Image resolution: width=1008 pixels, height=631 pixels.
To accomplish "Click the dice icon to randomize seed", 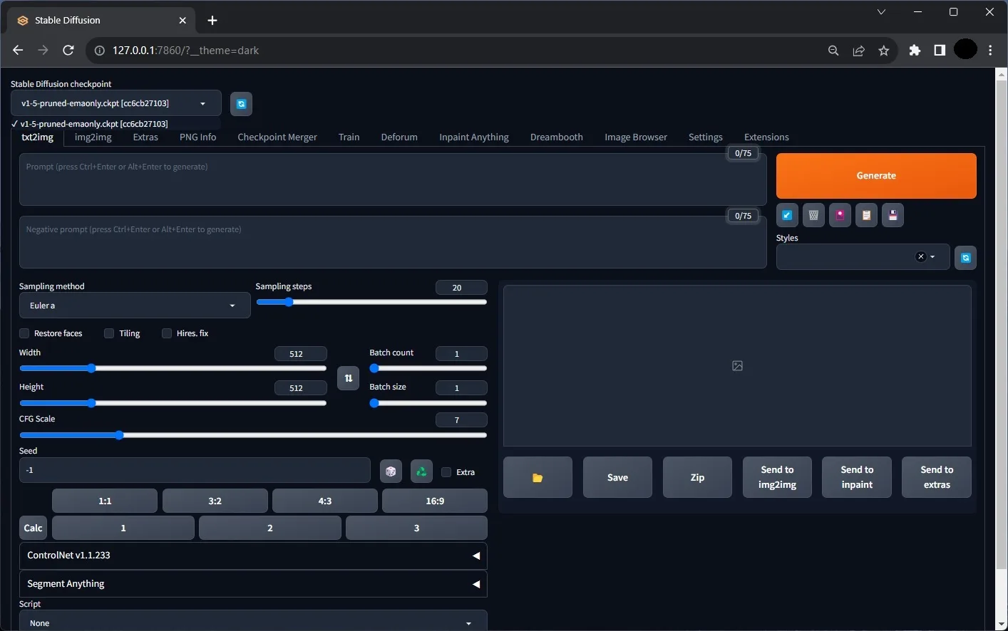I will pyautogui.click(x=391, y=471).
